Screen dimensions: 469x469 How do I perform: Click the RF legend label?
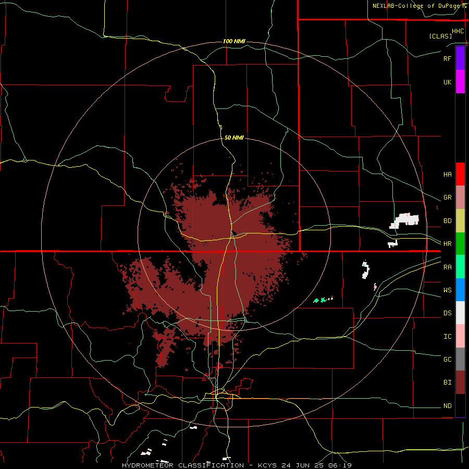tap(447, 58)
